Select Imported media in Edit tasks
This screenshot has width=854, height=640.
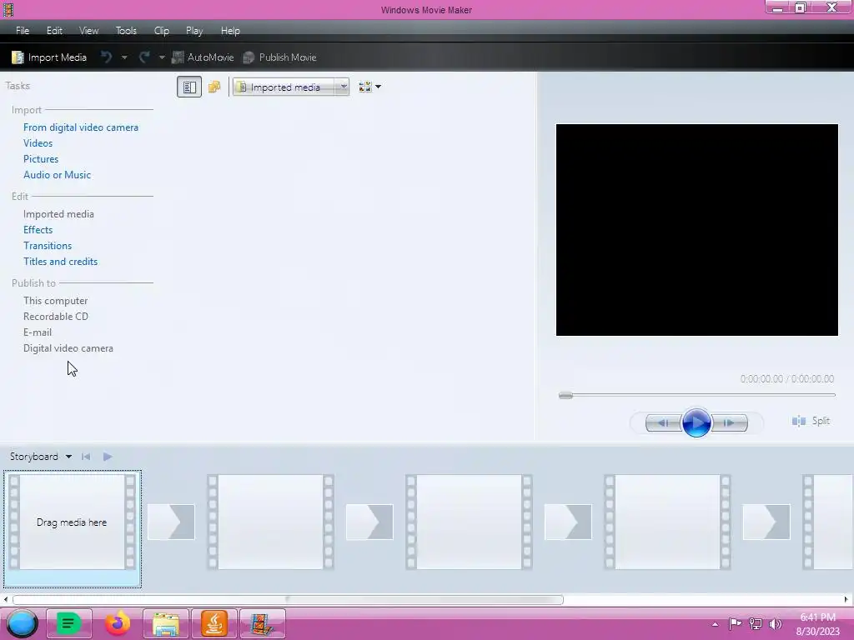(x=58, y=214)
